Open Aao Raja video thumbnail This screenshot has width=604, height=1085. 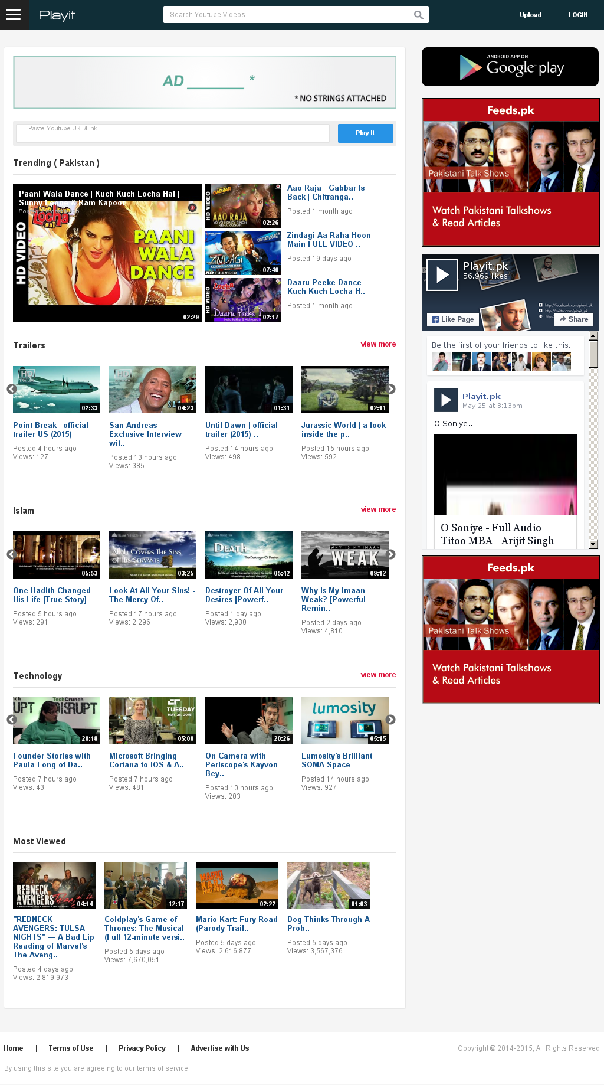click(243, 205)
